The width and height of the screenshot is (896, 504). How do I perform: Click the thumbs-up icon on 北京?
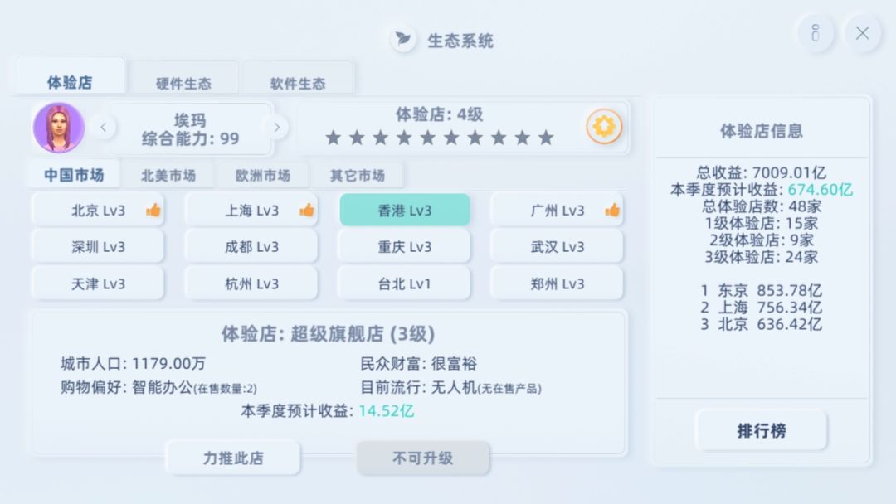153,211
